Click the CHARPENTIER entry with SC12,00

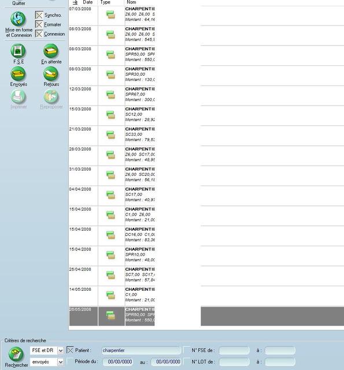[140, 114]
